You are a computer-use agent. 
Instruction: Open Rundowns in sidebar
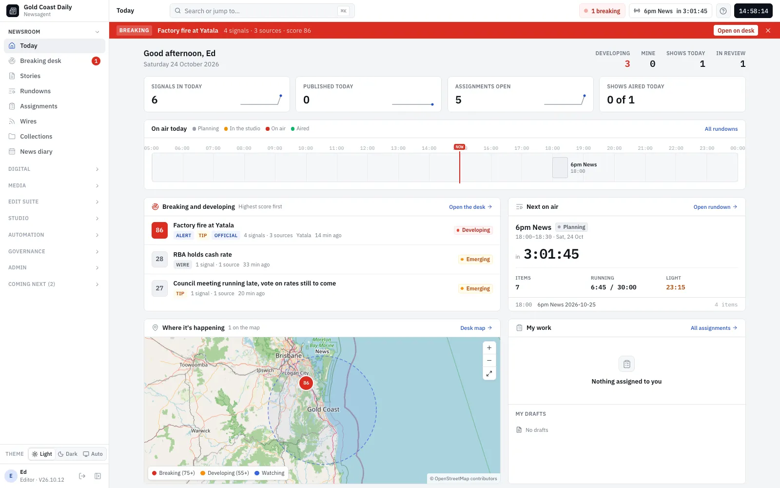point(55,91)
